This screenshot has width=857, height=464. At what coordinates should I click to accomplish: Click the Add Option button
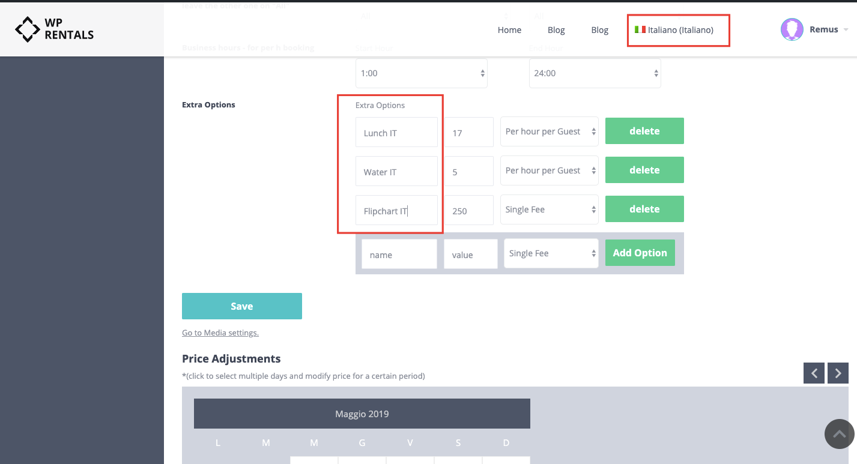click(x=640, y=253)
